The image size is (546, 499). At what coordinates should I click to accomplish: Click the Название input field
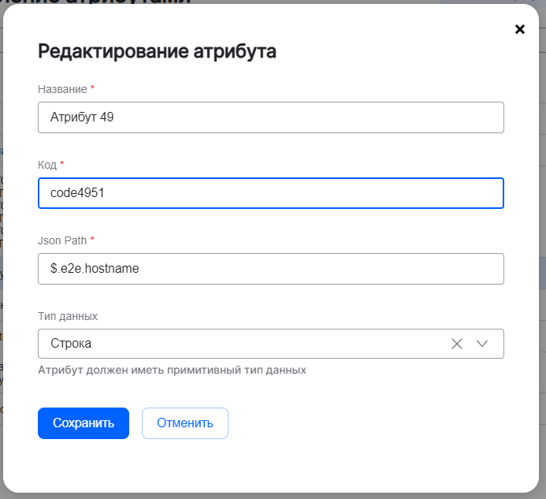pyautogui.click(x=270, y=117)
